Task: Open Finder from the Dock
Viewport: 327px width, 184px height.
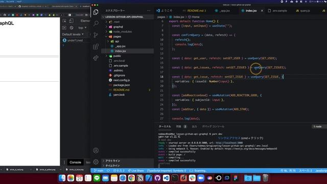Action: pyautogui.click(x=62, y=178)
